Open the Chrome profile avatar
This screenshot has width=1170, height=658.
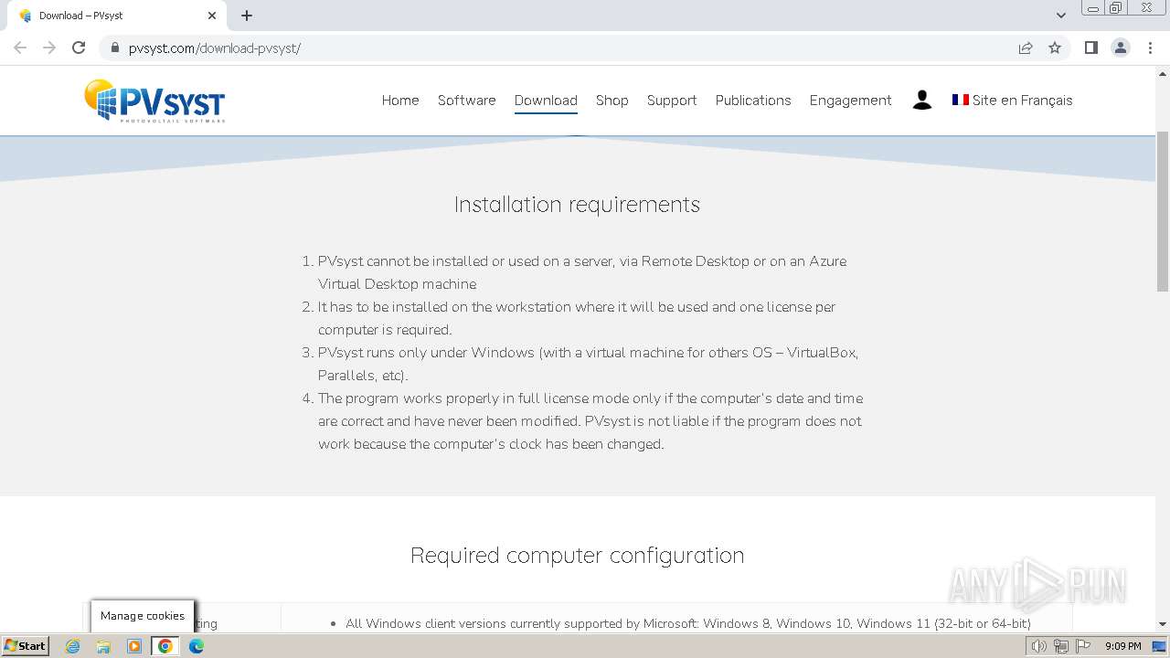pos(1121,48)
